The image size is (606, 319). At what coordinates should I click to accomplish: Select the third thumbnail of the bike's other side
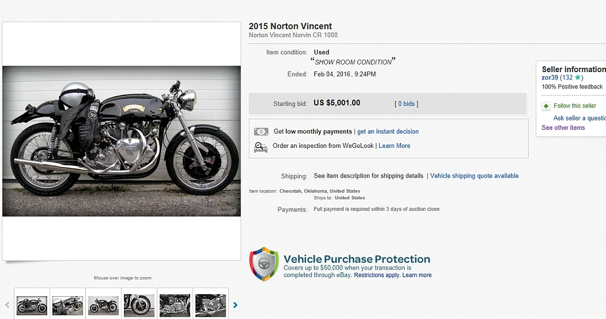point(103,305)
